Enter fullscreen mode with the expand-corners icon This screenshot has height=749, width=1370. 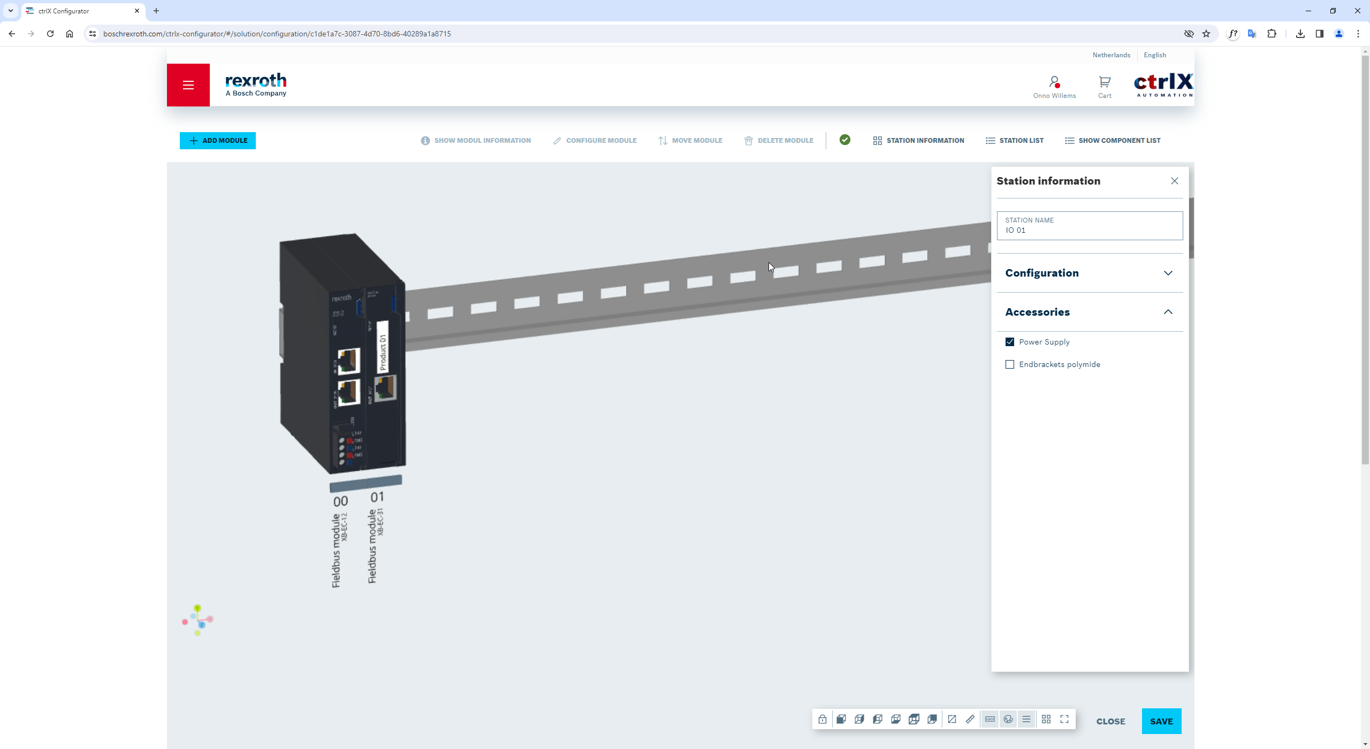tap(1064, 719)
